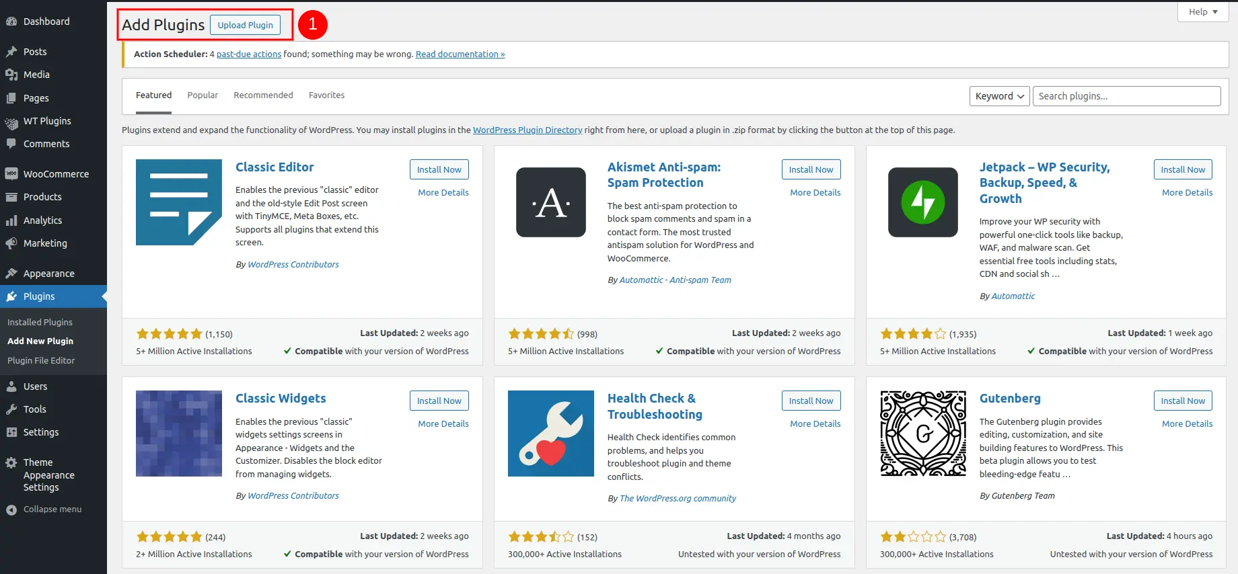Viewport: 1238px width, 574px height.
Task: Open More Details for Akismet Anti-spam
Action: [x=815, y=192]
